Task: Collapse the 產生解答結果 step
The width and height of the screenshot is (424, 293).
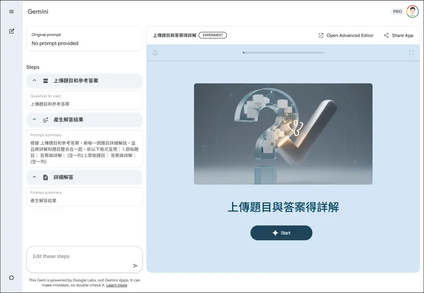Action: point(34,120)
